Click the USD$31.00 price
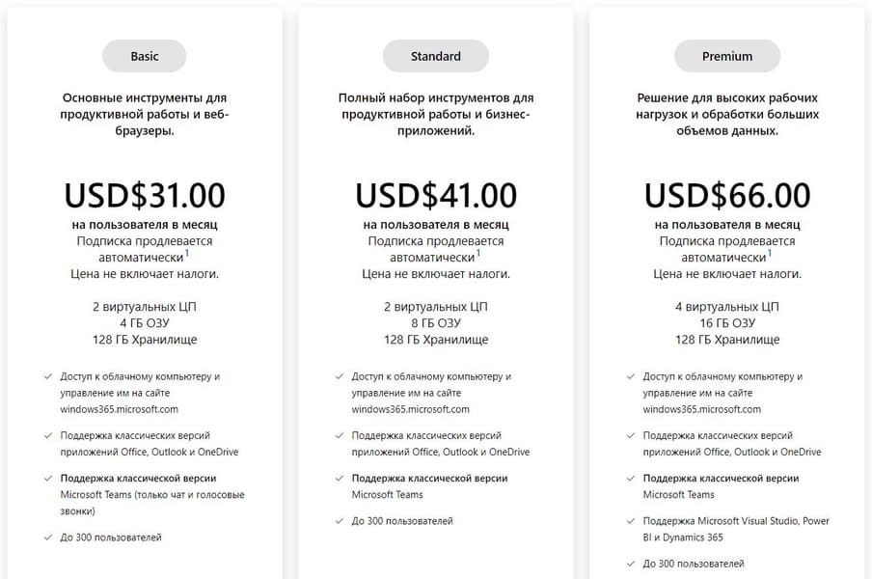The width and height of the screenshot is (872, 579). tap(145, 196)
